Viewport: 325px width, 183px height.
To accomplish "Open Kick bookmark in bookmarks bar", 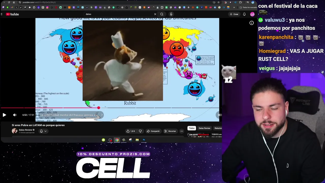I will [x=7, y=7].
